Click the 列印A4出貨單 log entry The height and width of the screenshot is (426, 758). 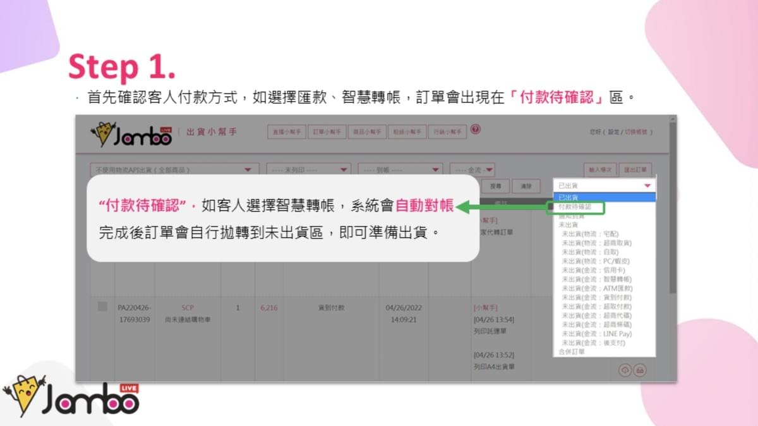click(x=495, y=366)
